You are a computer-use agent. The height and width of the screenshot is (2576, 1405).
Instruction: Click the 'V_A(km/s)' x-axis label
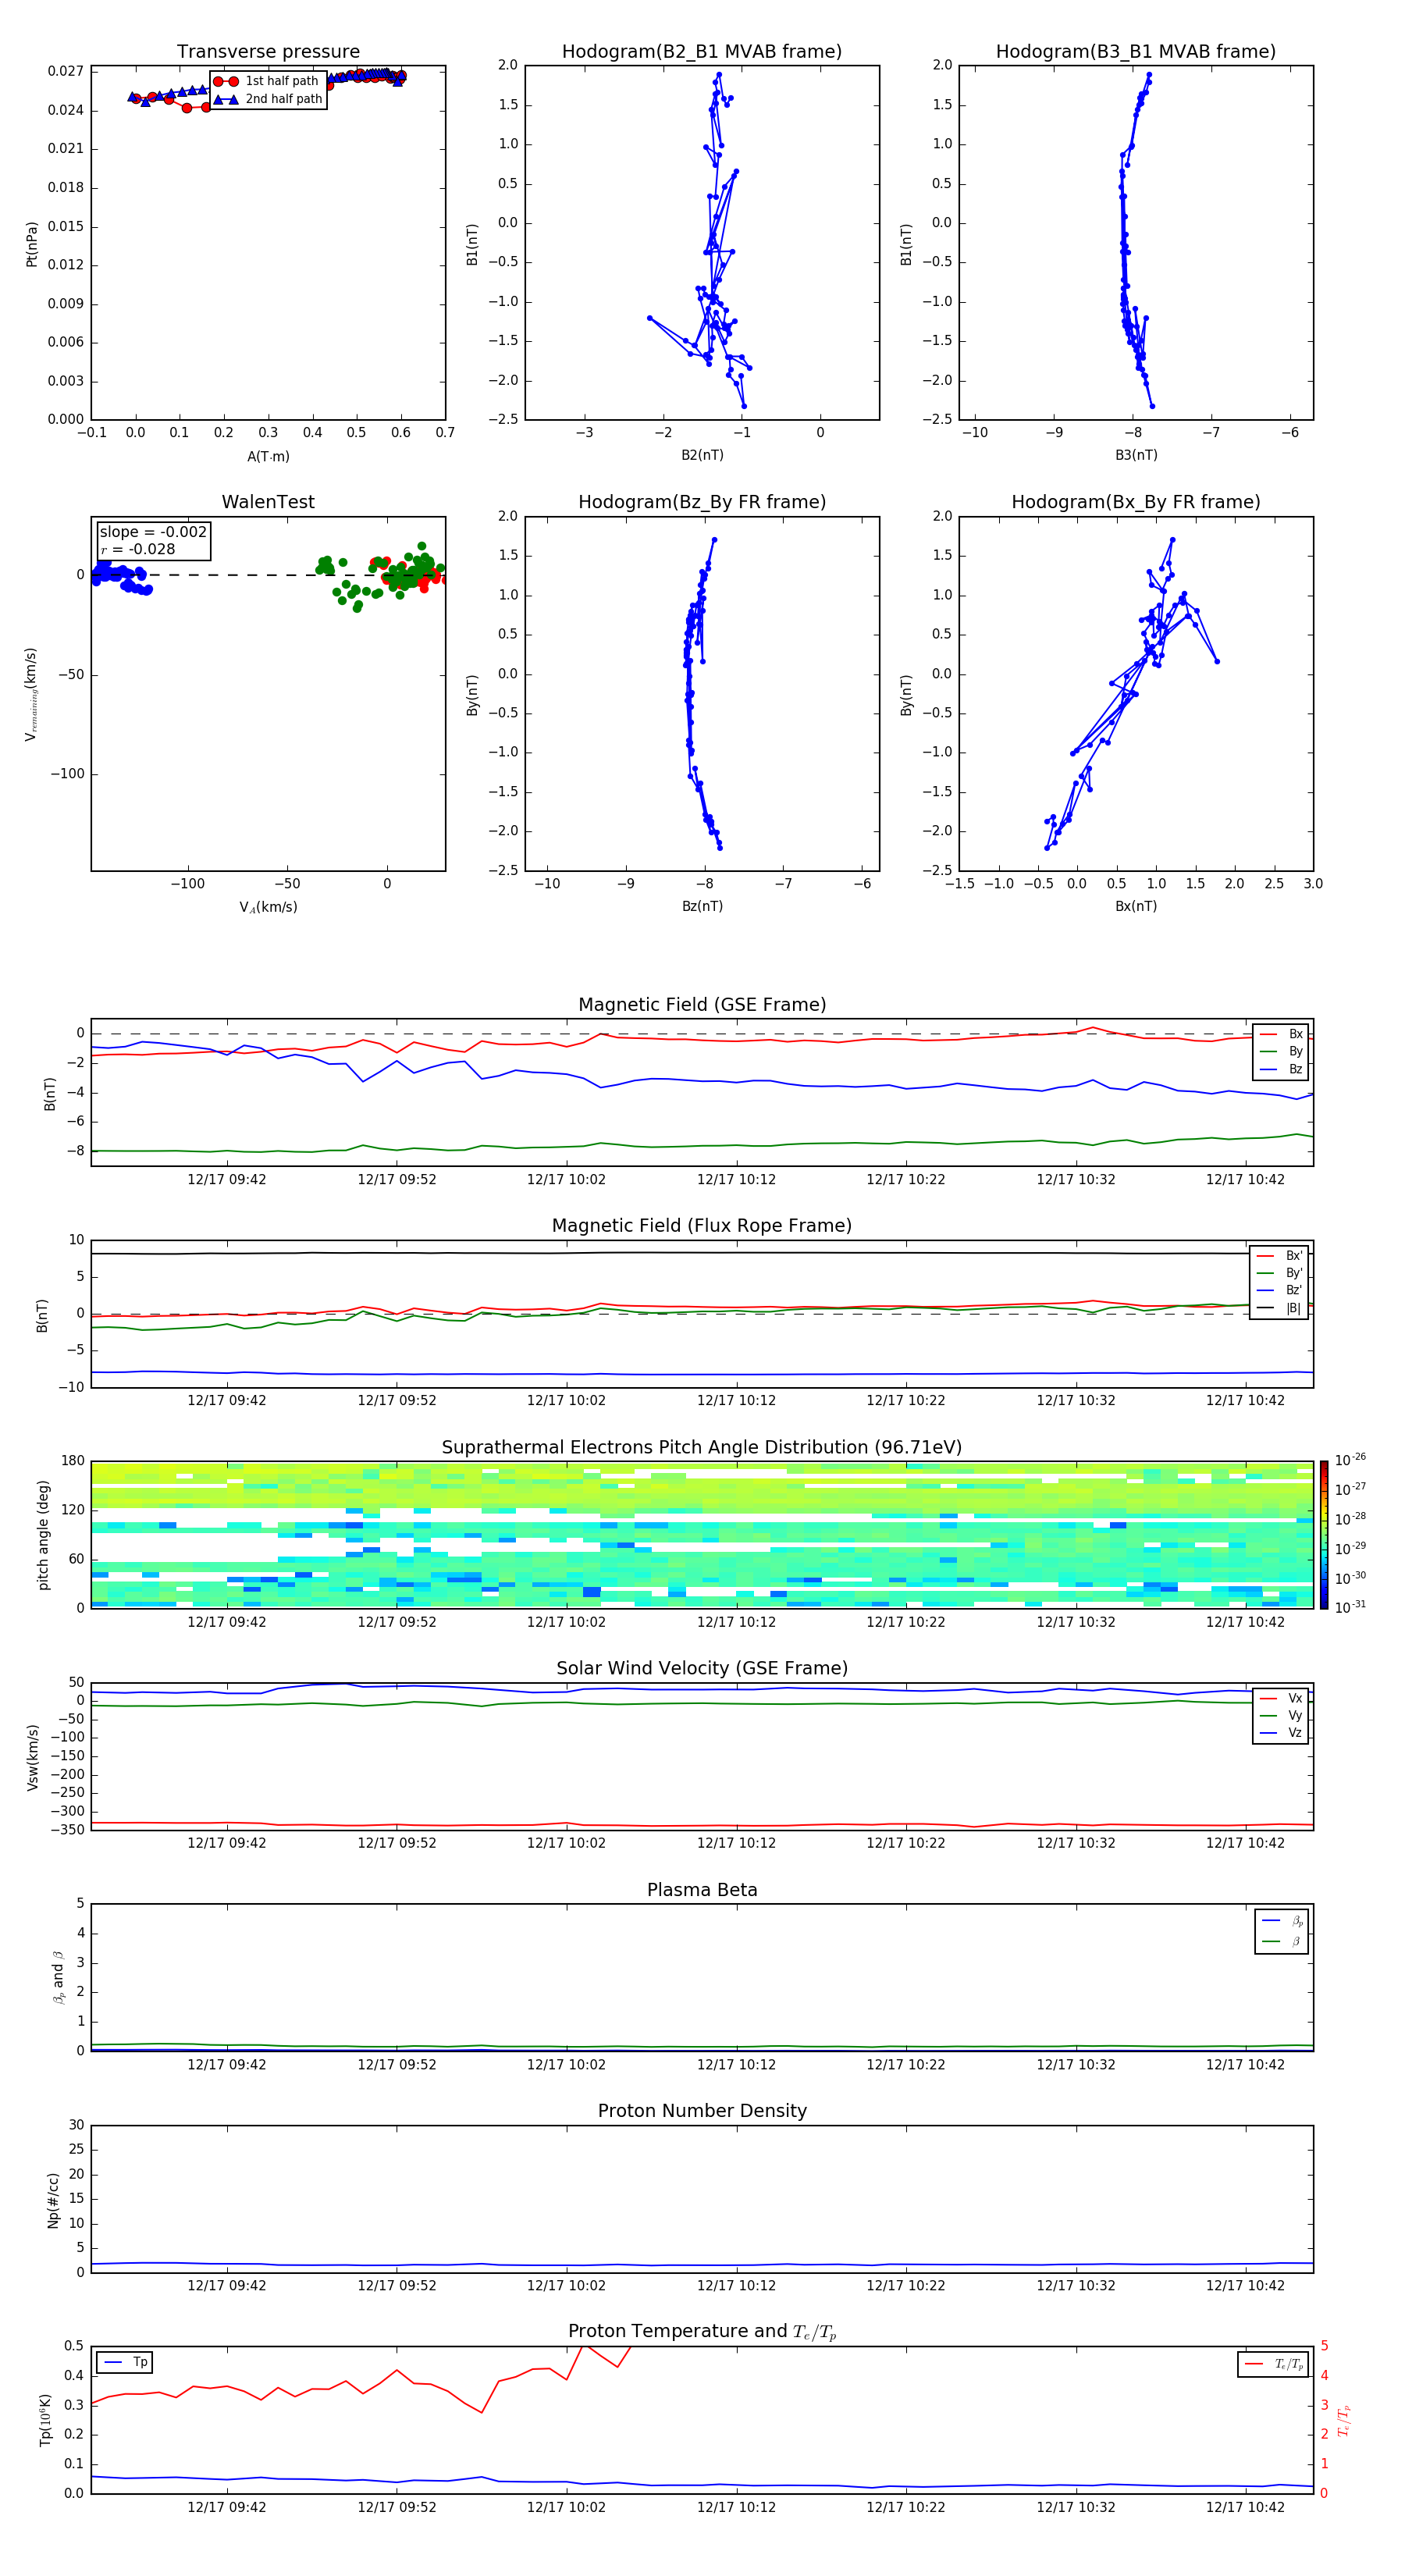[x=268, y=907]
